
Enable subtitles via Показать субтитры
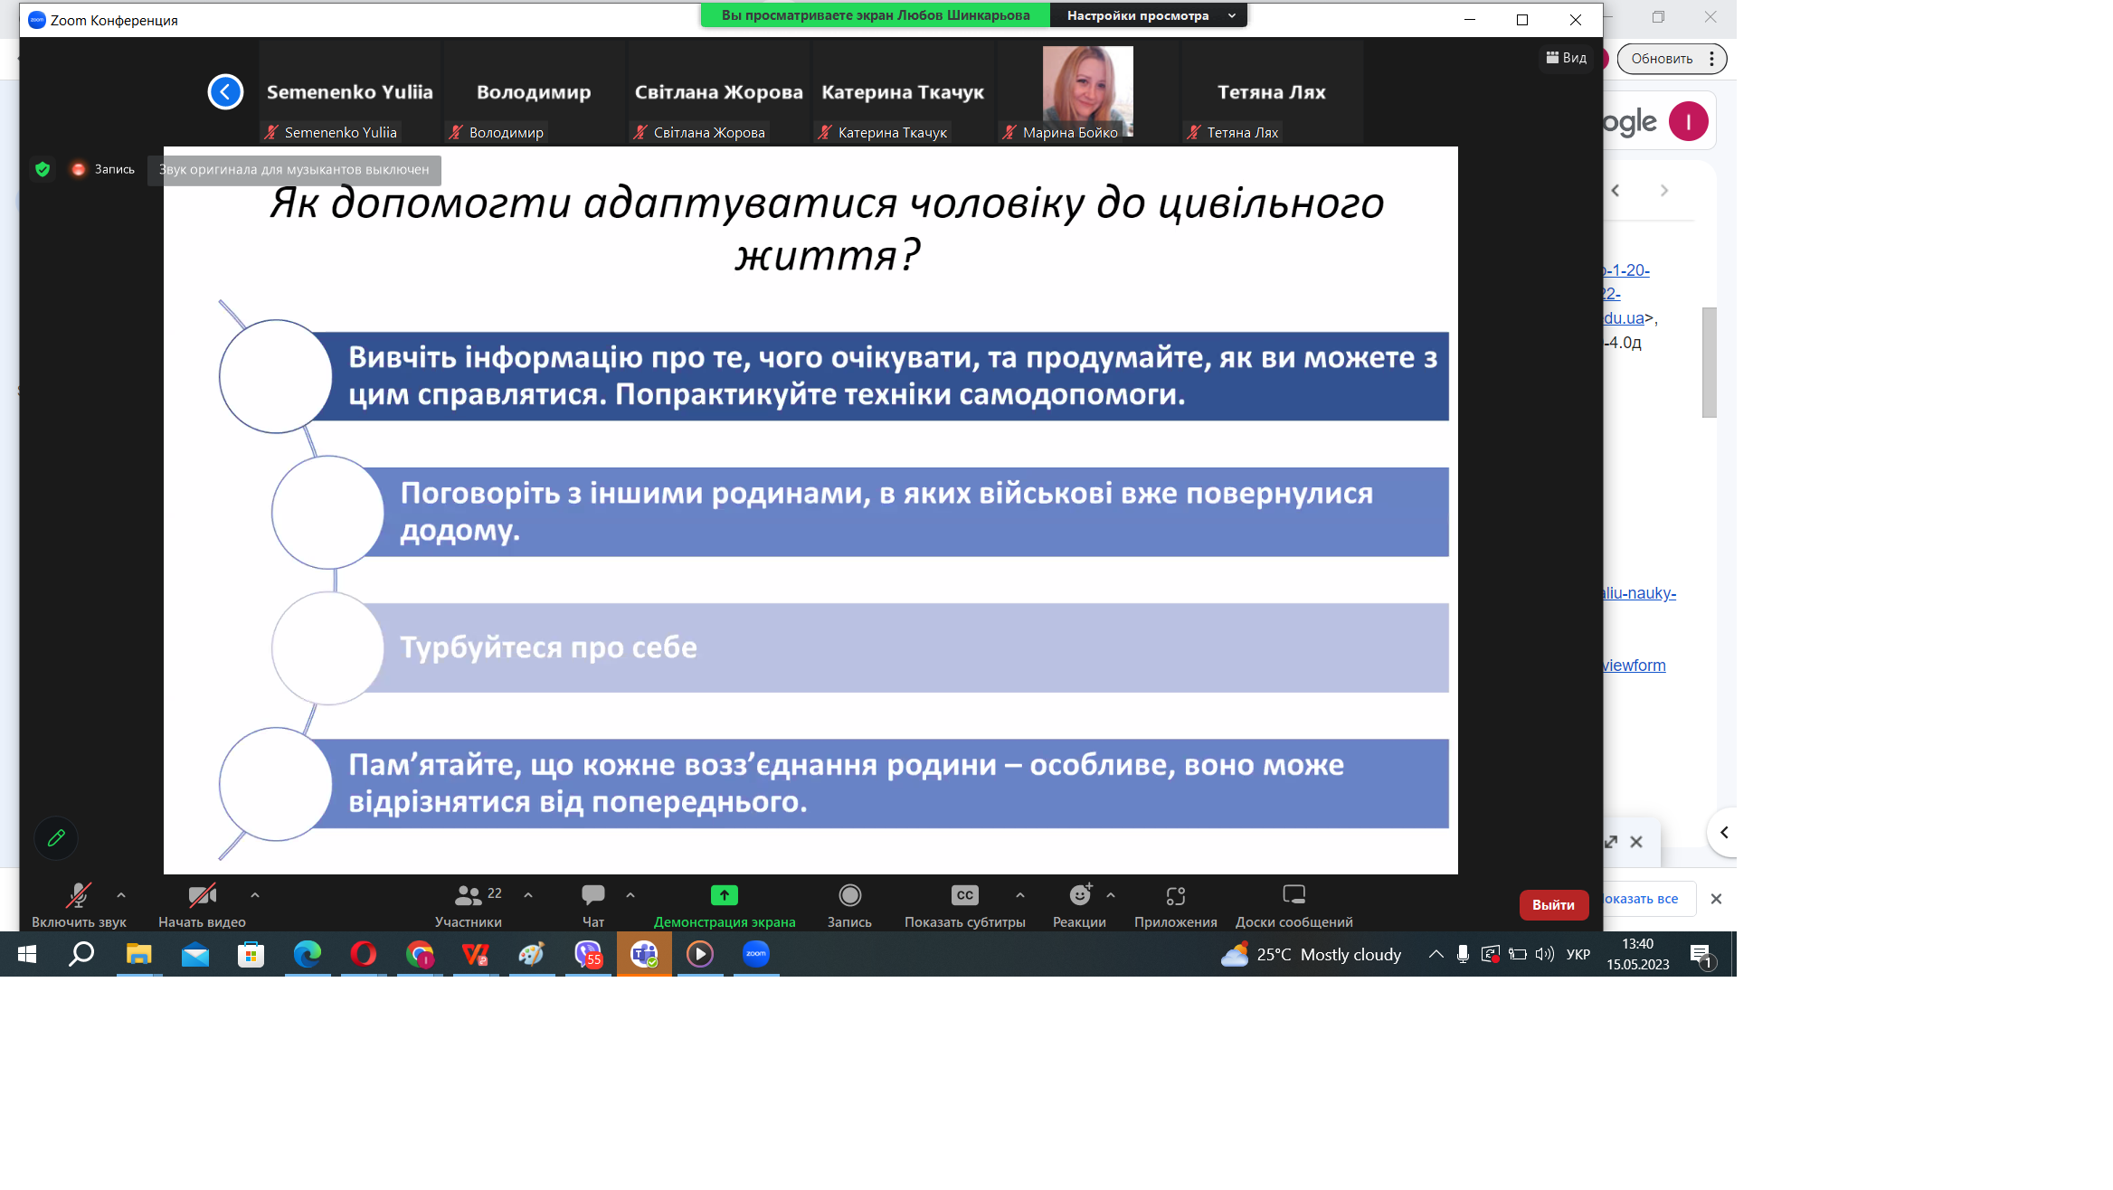coord(964,904)
